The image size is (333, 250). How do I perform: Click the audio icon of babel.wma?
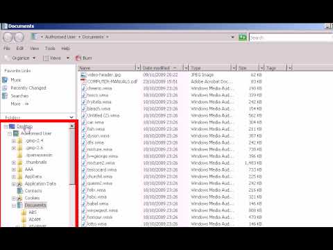(x=83, y=203)
